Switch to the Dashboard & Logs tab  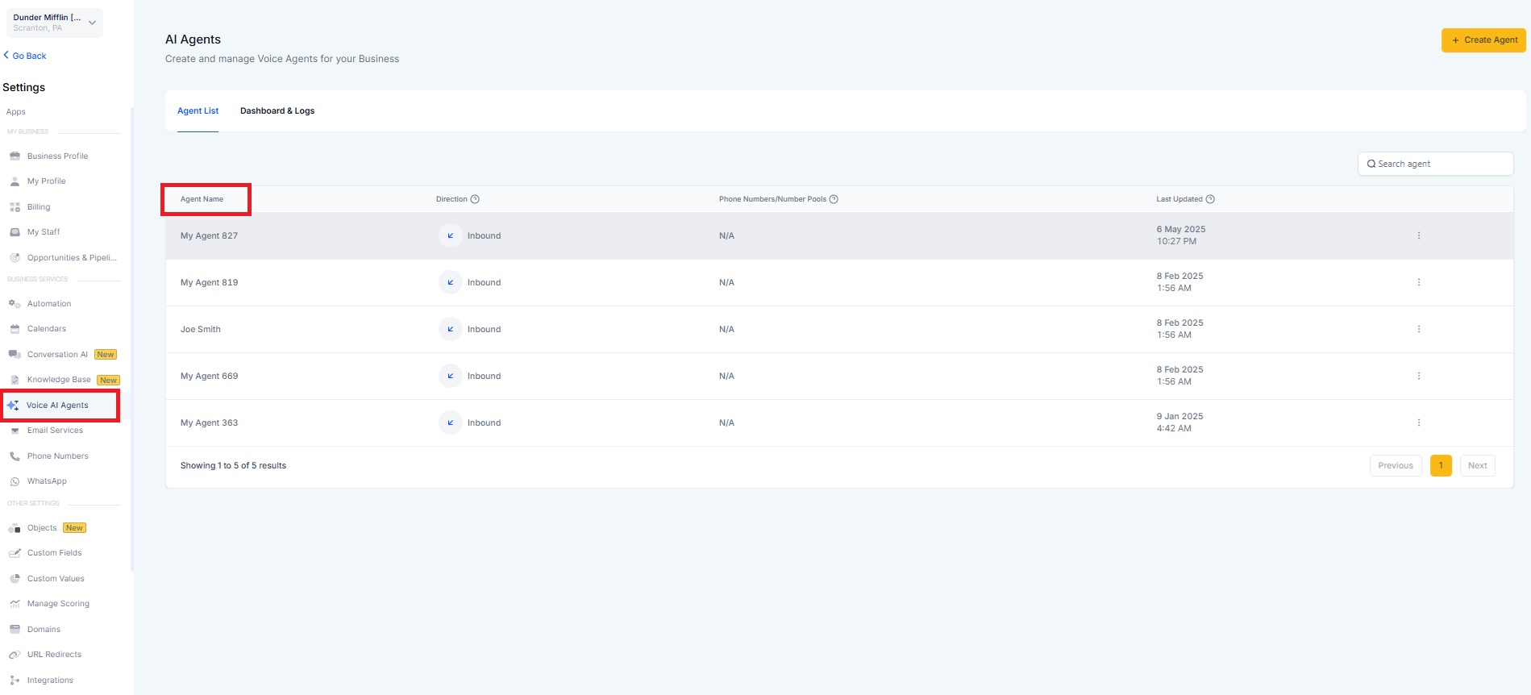[277, 111]
